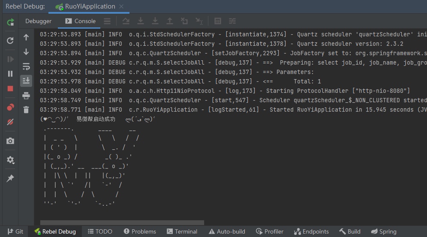427x237 pixels.
Task: Click the Rerun application icon
Action: tap(10, 41)
